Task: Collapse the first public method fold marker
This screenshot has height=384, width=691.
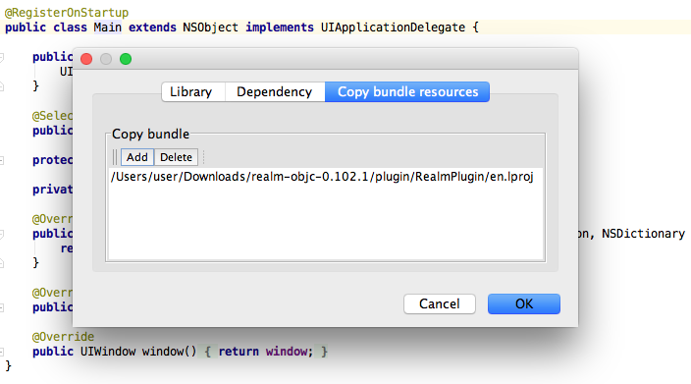Action: 2,57
